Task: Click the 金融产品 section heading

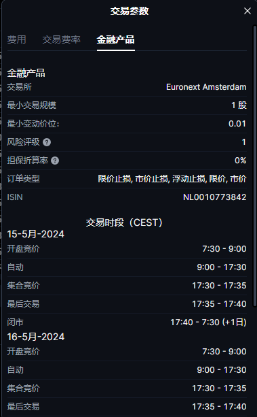Action: point(26,73)
